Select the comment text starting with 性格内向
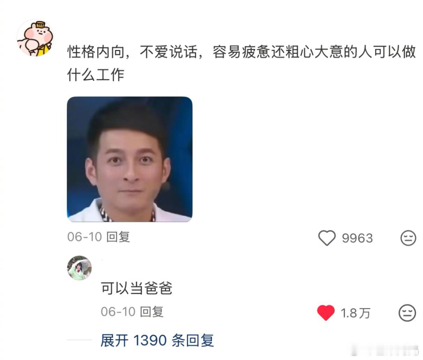Screen dimensions: 423x360 click(x=241, y=63)
